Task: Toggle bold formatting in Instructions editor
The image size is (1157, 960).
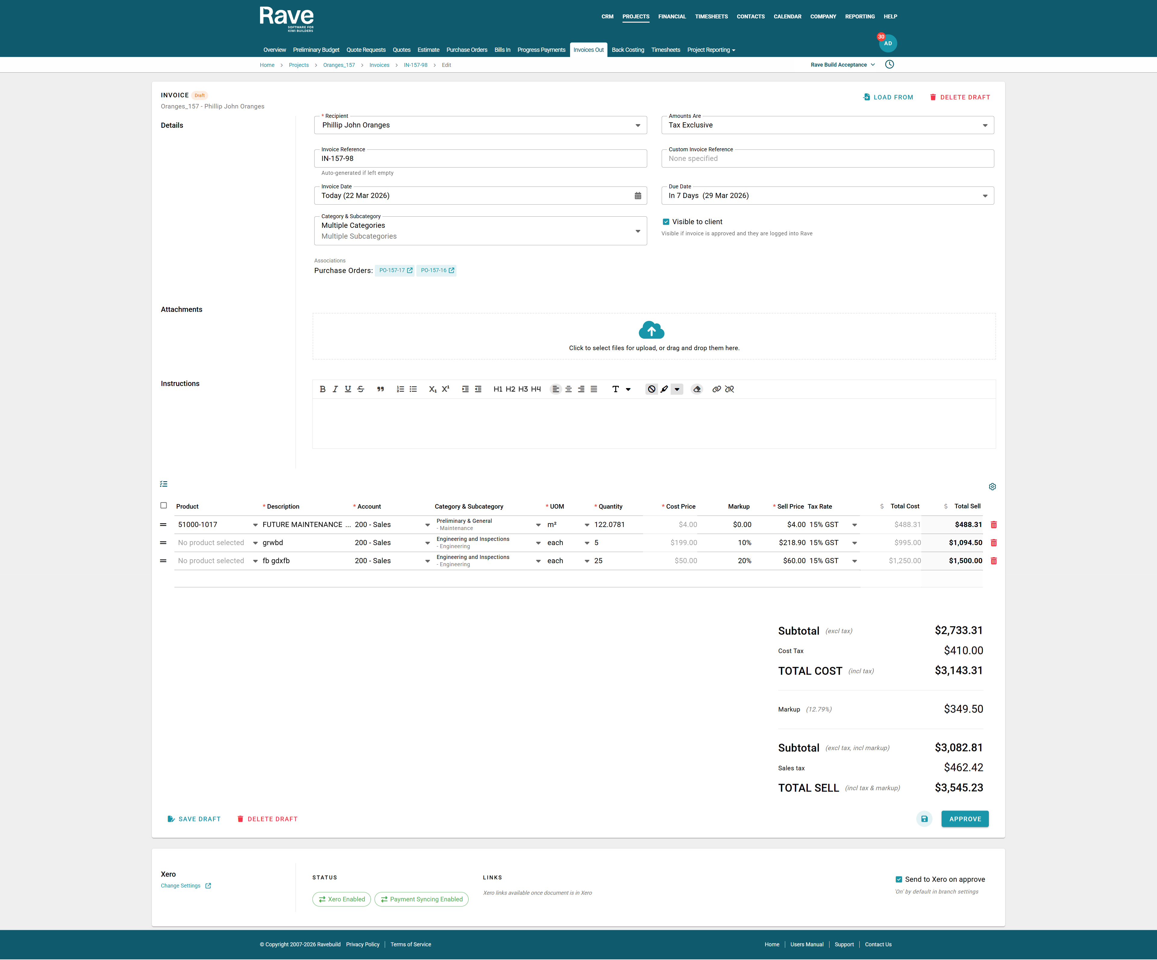Action: [322, 389]
